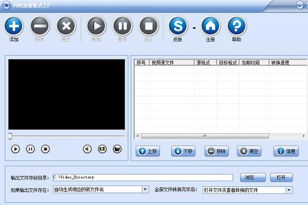
Task: Click the 添加 (Add) plus icon
Action: (x=14, y=26)
